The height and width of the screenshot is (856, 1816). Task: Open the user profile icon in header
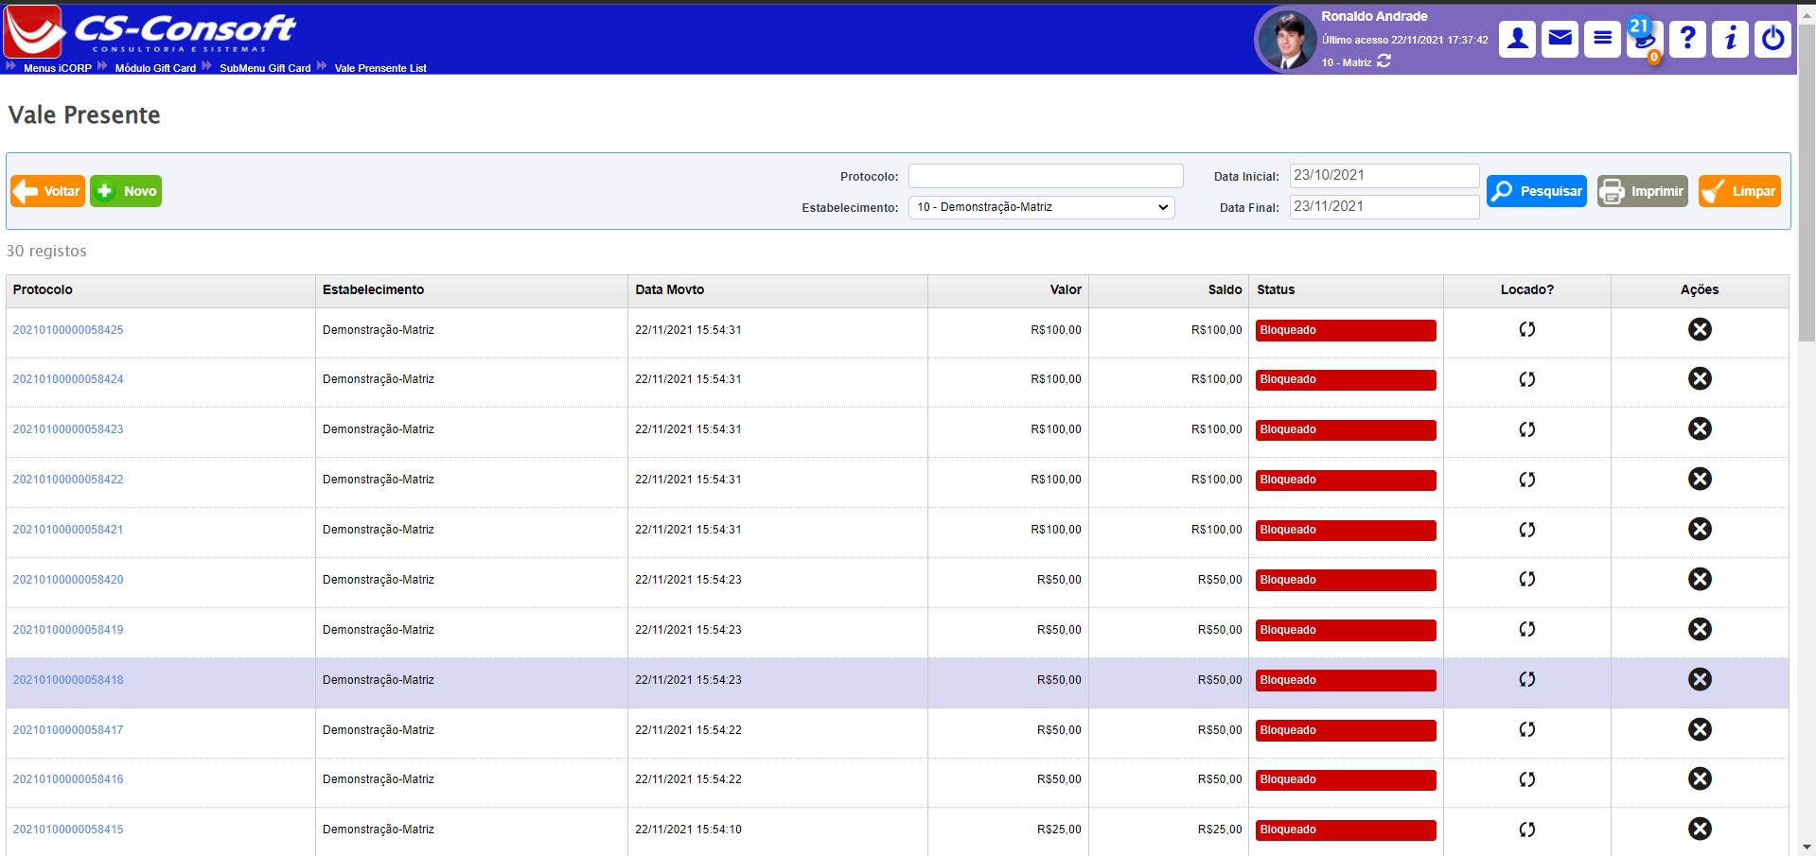[1517, 39]
